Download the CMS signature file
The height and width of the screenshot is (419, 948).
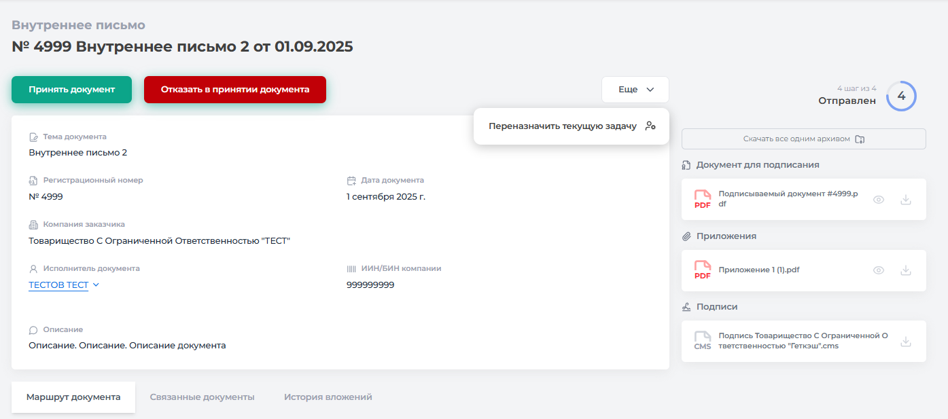click(905, 341)
